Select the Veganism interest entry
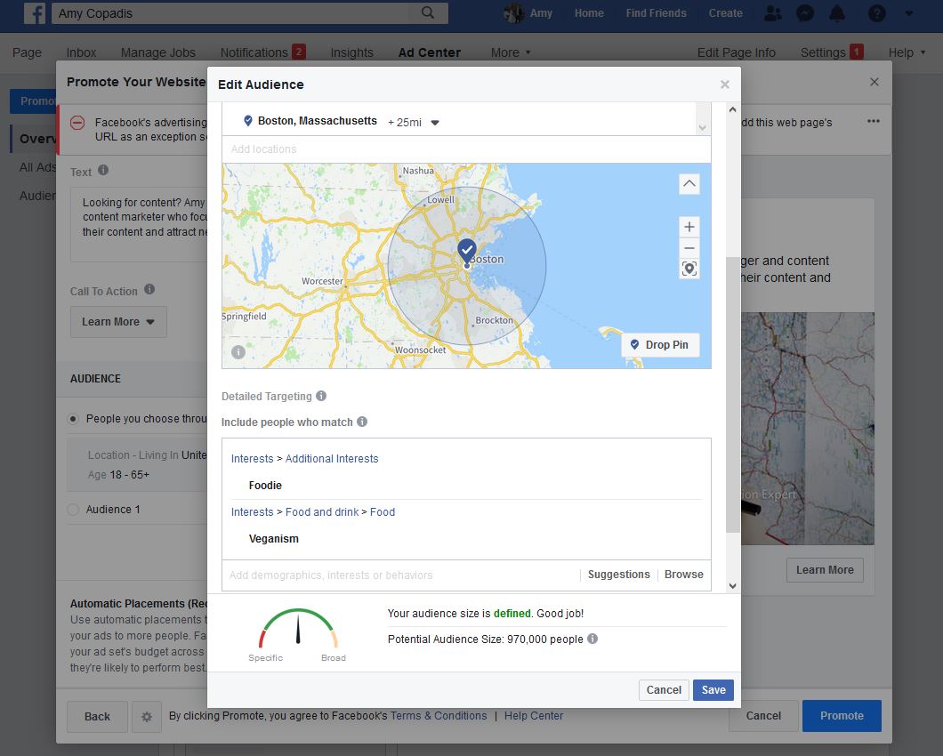The height and width of the screenshot is (756, 943). coord(274,539)
